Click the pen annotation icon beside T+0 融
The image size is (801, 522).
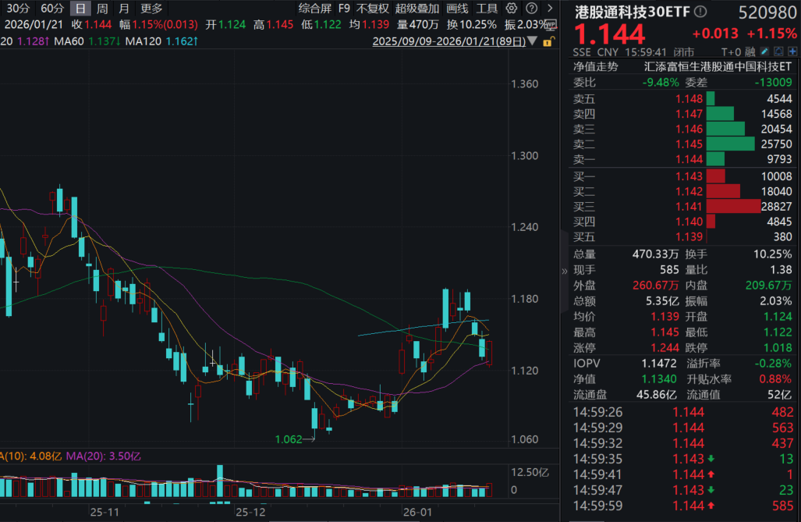pyautogui.click(x=764, y=51)
